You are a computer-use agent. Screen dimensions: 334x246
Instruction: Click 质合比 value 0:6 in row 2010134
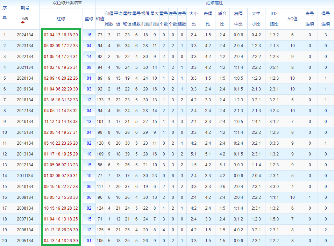pos(222,187)
